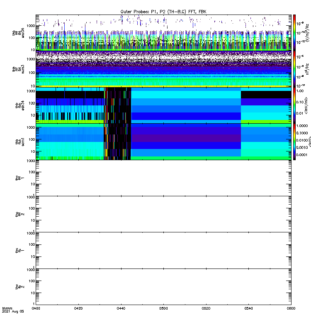Click the "thc fff 1" panel label
The width and height of the screenshot is (311, 332).
pyautogui.click(x=20, y=178)
